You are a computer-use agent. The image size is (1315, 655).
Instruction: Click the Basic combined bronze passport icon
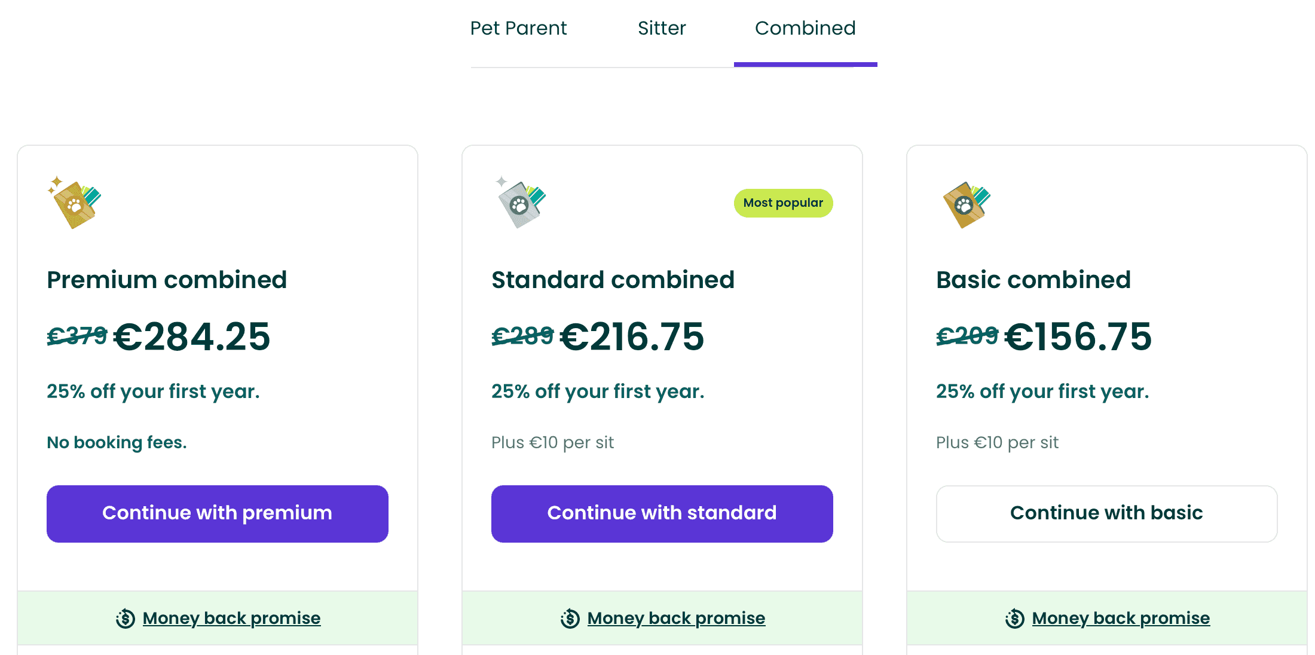pyautogui.click(x=965, y=204)
